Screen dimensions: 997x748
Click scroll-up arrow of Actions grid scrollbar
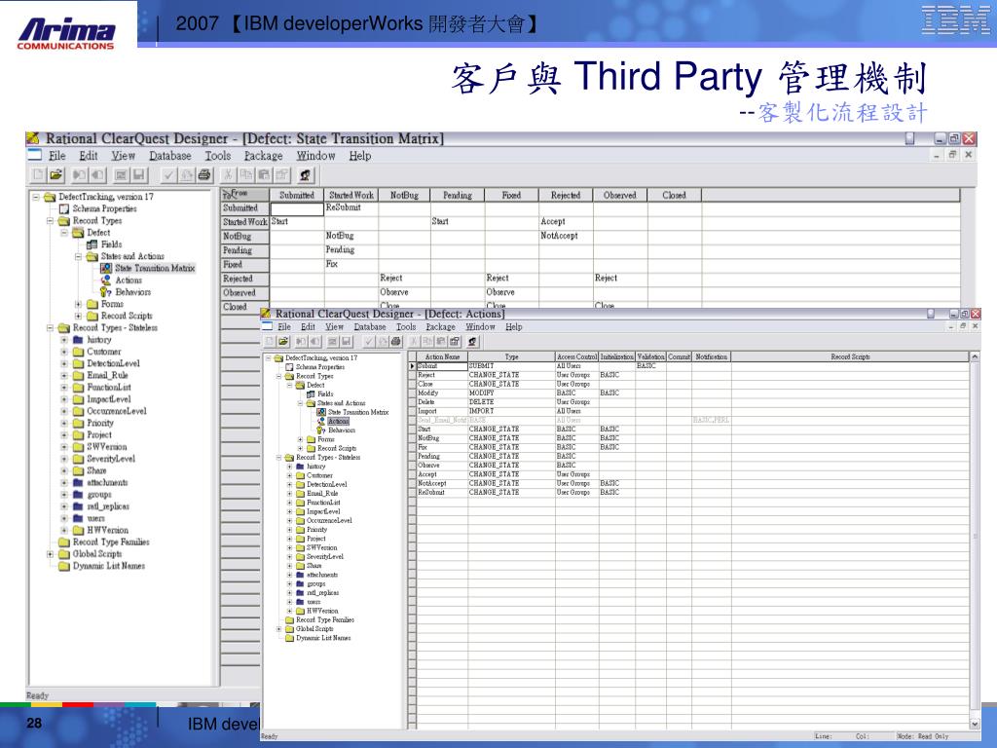[x=974, y=356]
